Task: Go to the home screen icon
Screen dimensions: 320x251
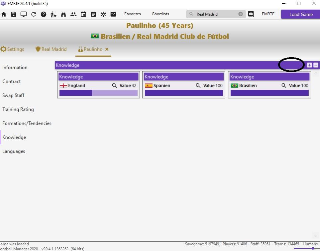Action: (4, 14)
